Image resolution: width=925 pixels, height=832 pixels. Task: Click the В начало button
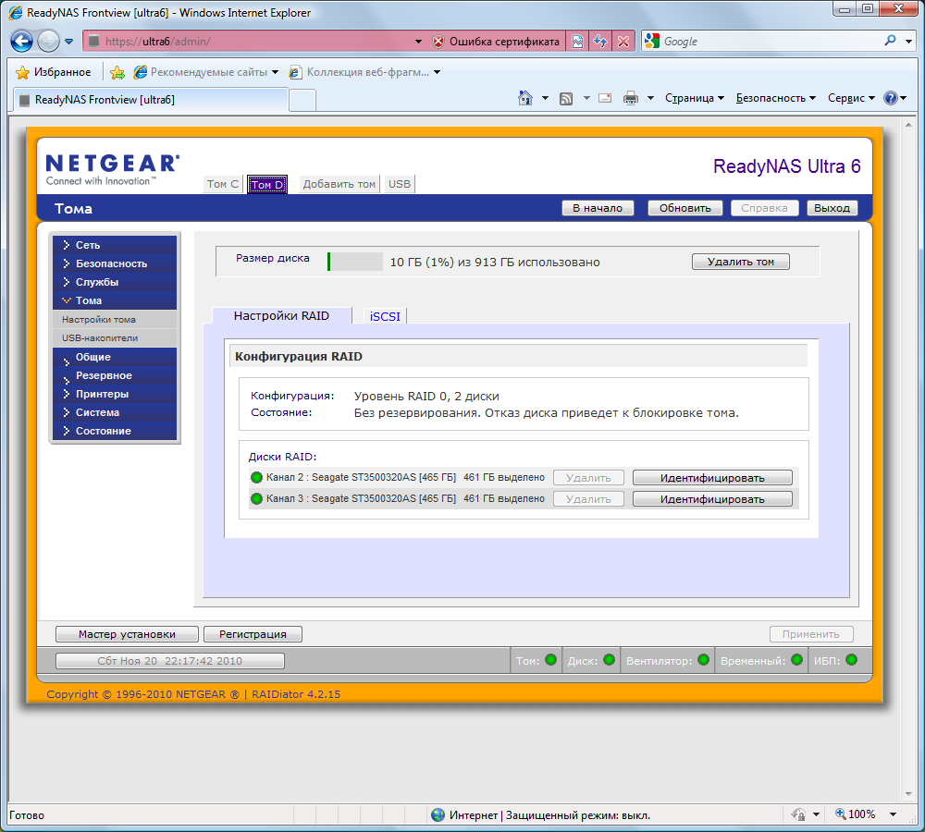[598, 208]
